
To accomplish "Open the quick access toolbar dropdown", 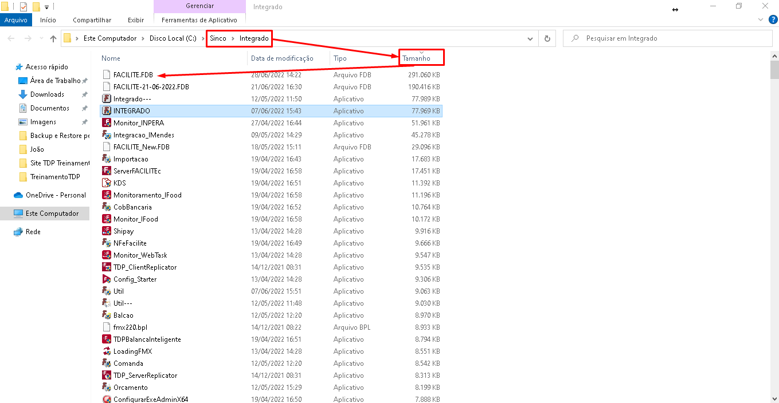I will (46, 6).
